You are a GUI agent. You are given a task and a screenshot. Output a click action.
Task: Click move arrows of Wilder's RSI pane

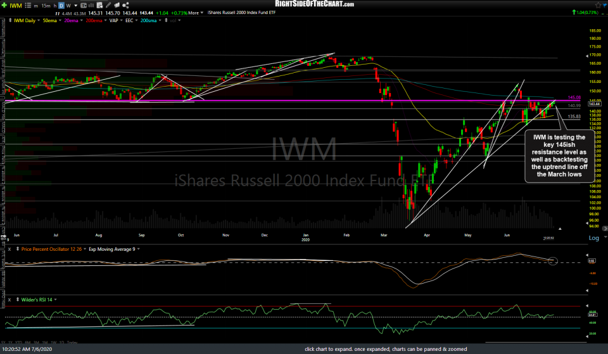(18, 300)
